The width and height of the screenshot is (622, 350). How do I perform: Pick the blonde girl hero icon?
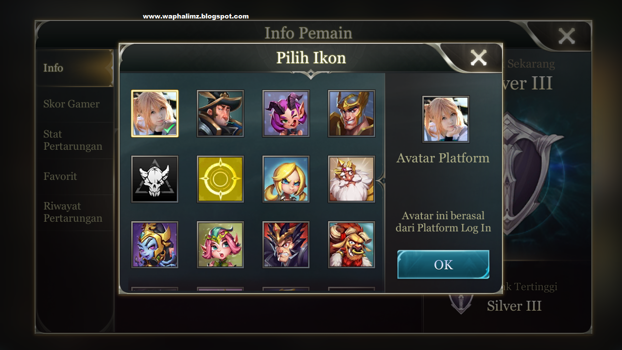tap(286, 179)
